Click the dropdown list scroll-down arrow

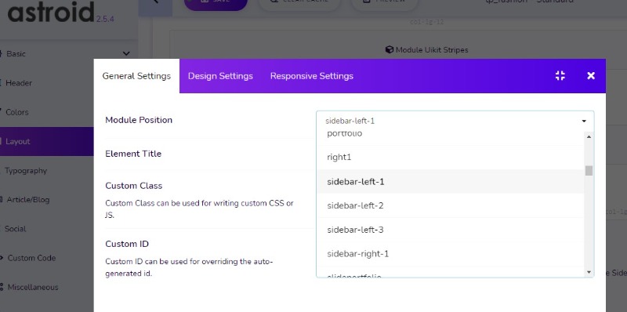pos(589,272)
